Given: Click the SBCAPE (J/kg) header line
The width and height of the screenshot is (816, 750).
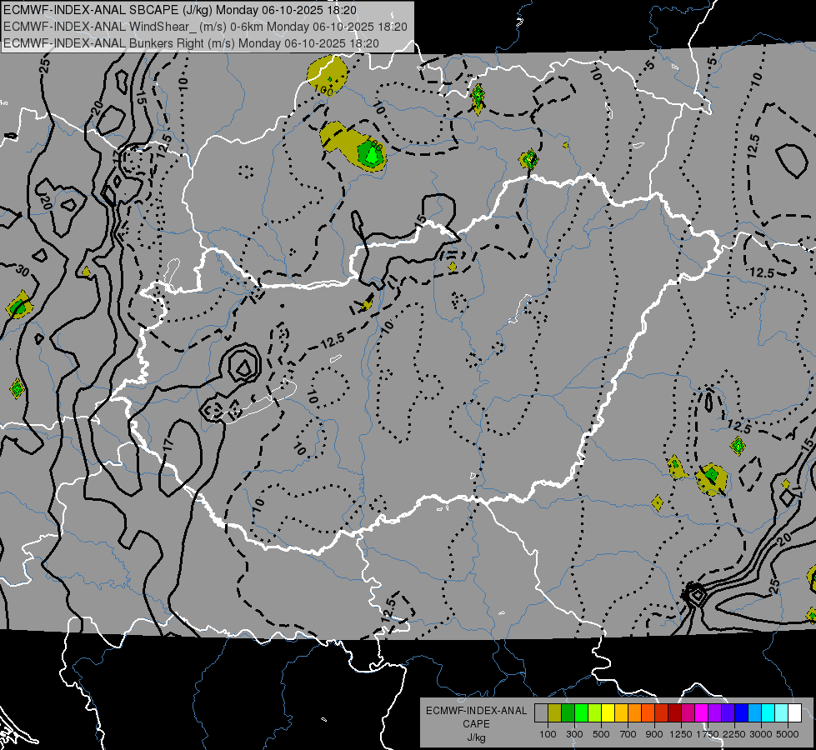Looking at the screenshot, I should 180,10.
